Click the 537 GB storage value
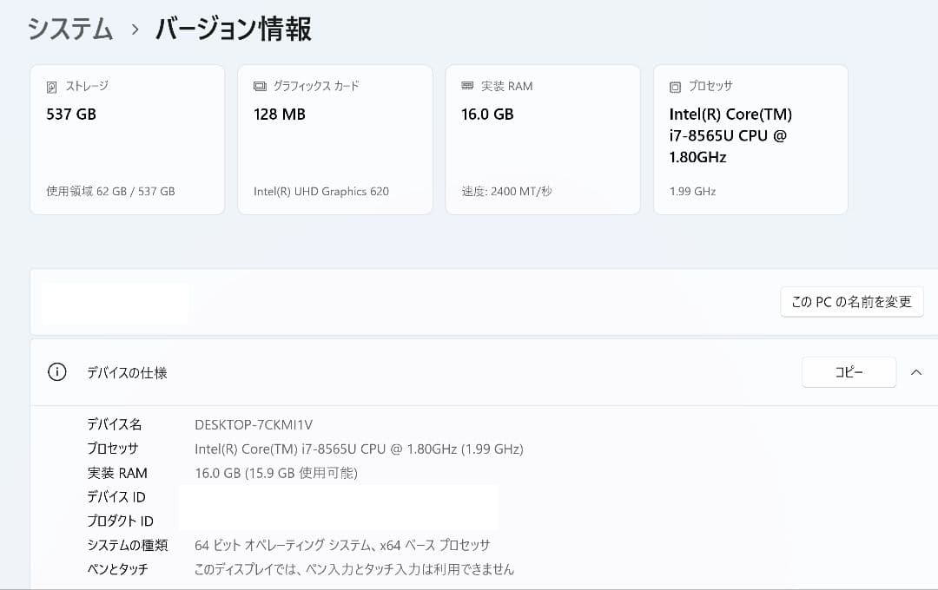 coord(70,114)
